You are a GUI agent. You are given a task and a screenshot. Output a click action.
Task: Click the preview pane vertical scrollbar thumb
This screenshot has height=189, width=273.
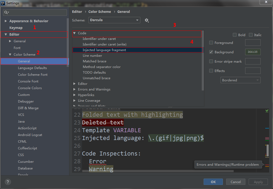pyautogui.click(x=267, y=150)
